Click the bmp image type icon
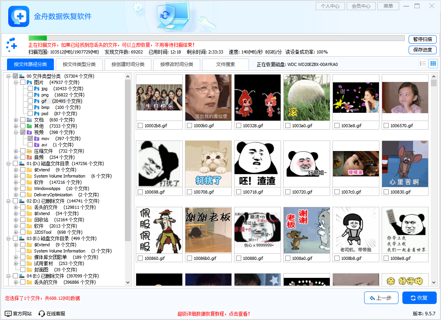Screen dimensions: 441x320 click(x=37, y=107)
